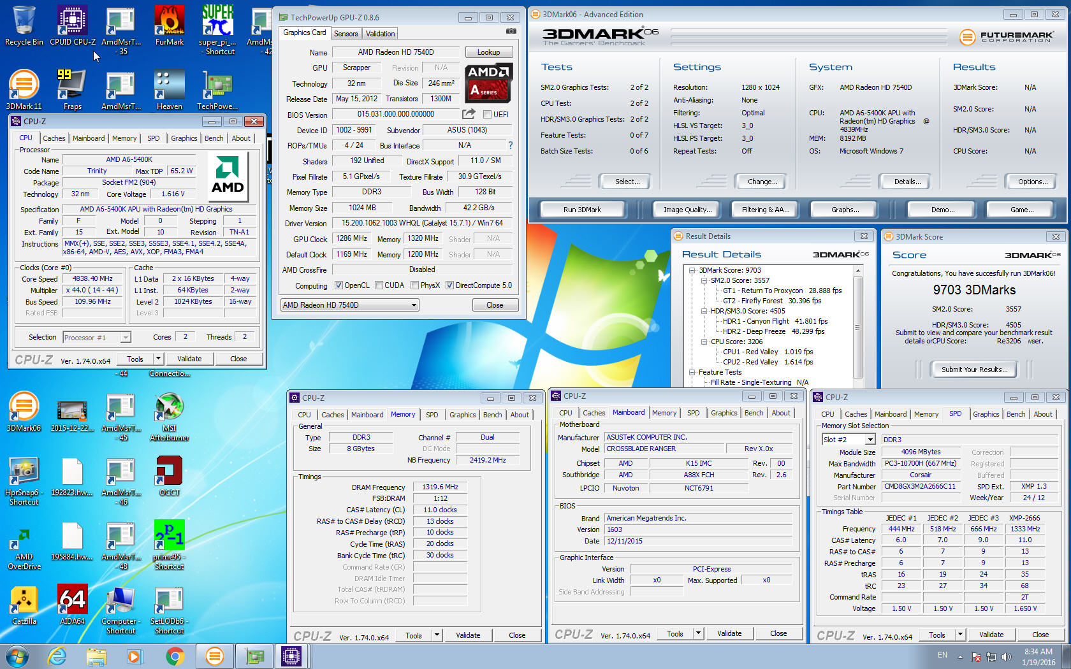Launch OCCT desktop icon

(170, 477)
